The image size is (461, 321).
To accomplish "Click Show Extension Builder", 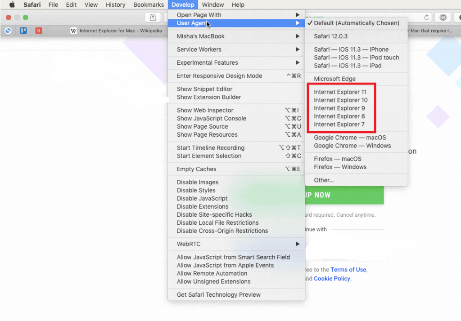I will click(236, 97).
